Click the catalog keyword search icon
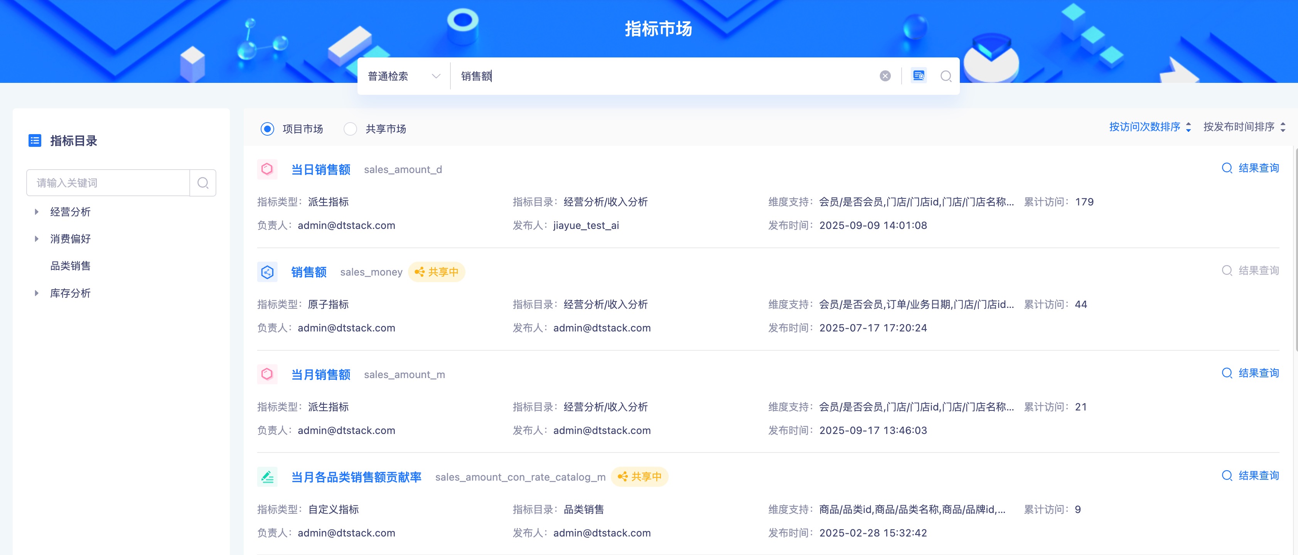Viewport: 1298px width, 555px height. [x=202, y=183]
